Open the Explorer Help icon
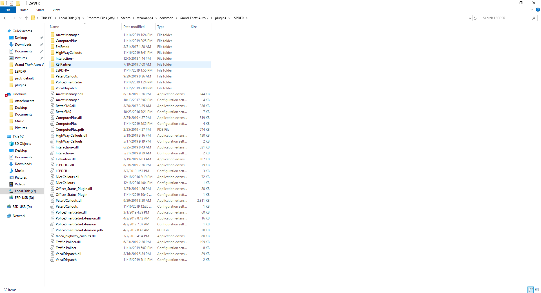This screenshot has height=293, width=541. pyautogui.click(x=538, y=10)
